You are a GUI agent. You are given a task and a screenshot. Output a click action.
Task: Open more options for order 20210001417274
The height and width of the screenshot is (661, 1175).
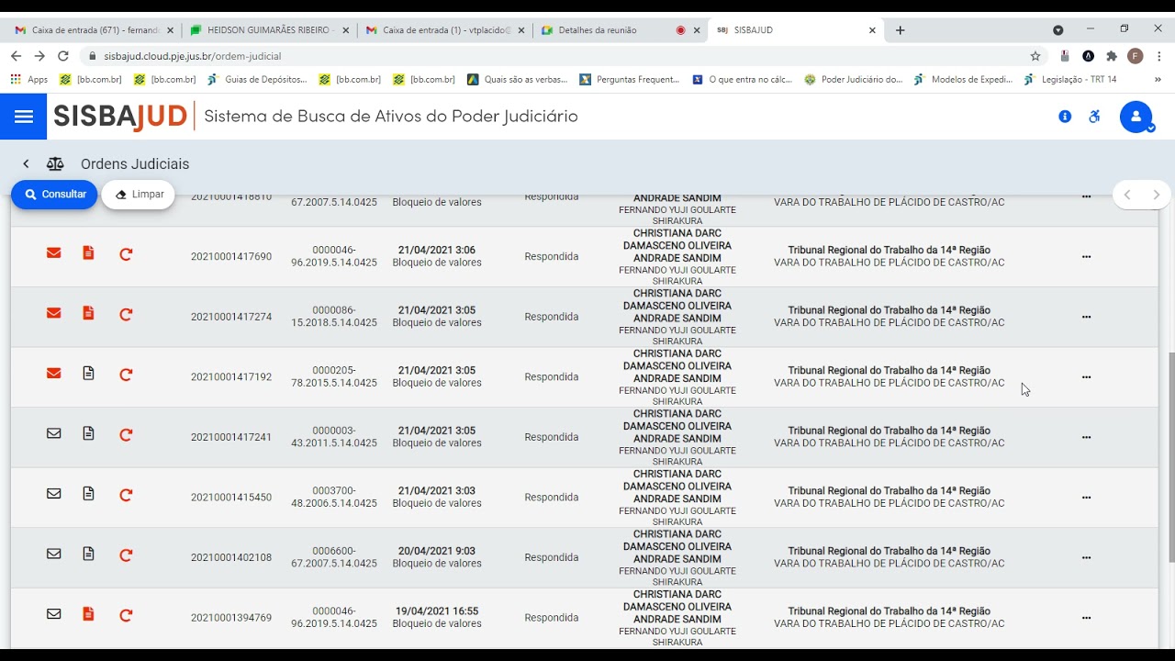1086,317
